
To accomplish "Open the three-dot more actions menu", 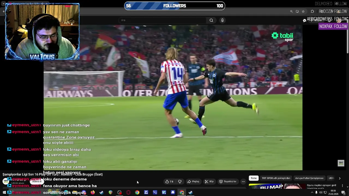I will 243,182.
